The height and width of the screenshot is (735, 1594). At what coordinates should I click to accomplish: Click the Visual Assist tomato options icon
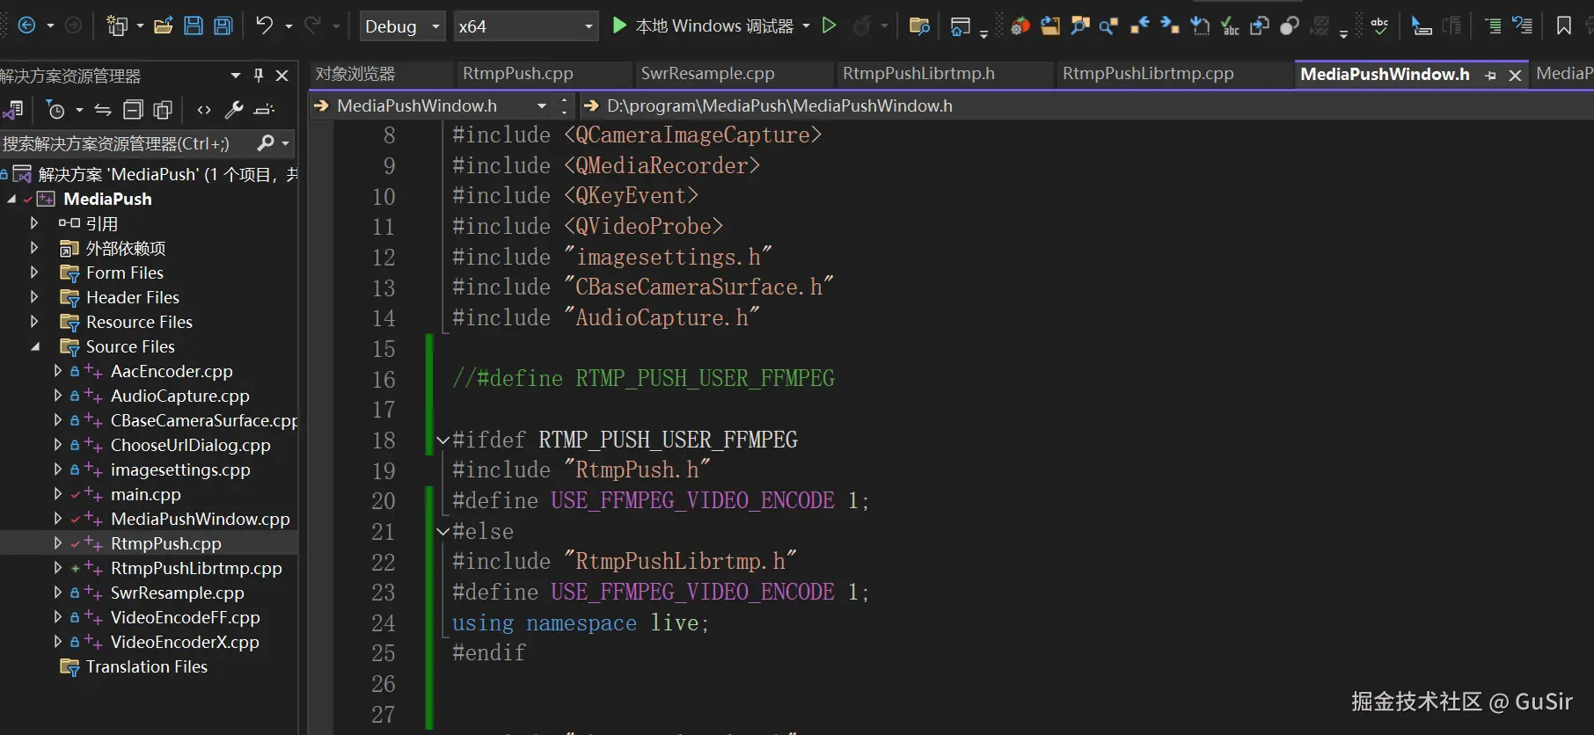1020,26
